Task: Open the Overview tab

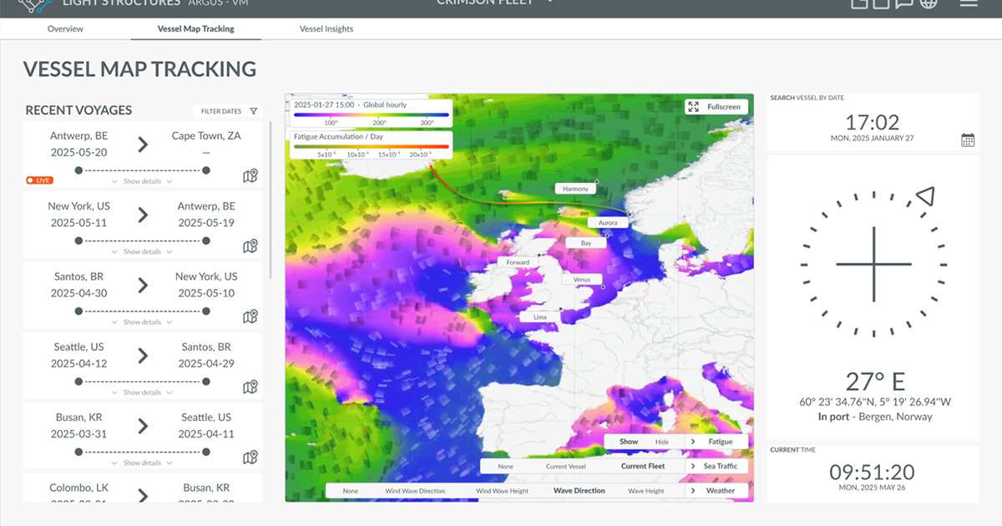Action: [65, 28]
